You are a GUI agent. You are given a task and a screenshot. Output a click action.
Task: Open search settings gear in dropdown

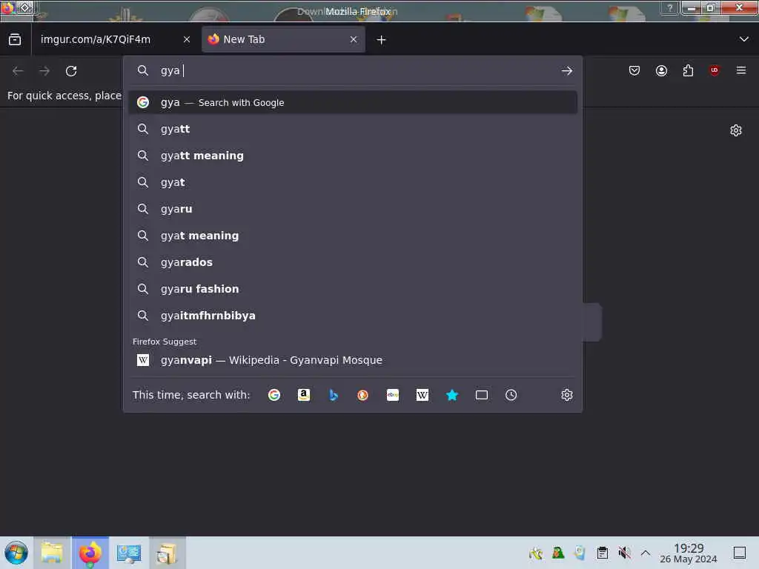click(x=567, y=396)
